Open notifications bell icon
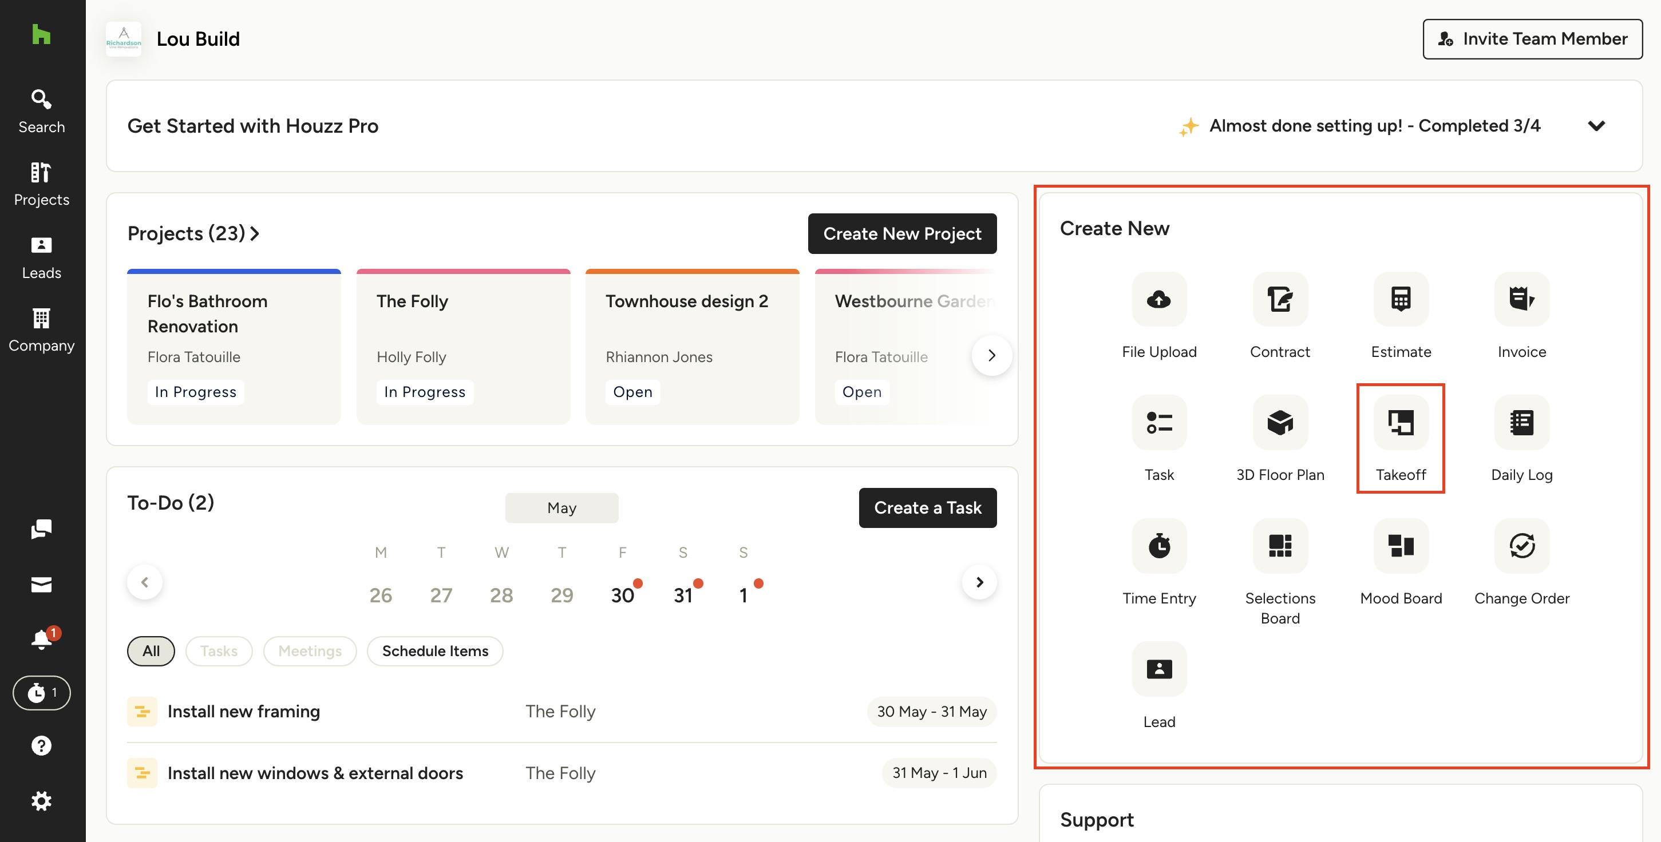The height and width of the screenshot is (842, 1661). pos(42,638)
